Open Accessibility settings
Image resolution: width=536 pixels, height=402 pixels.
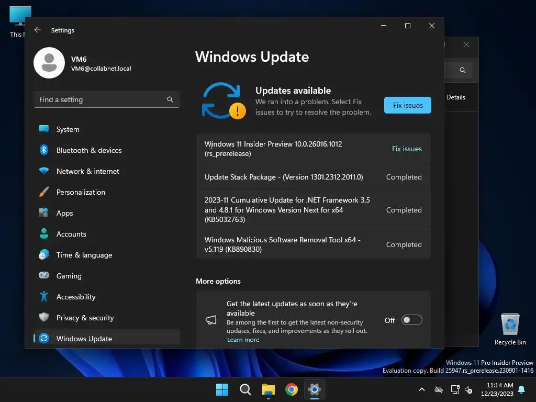[107, 297]
